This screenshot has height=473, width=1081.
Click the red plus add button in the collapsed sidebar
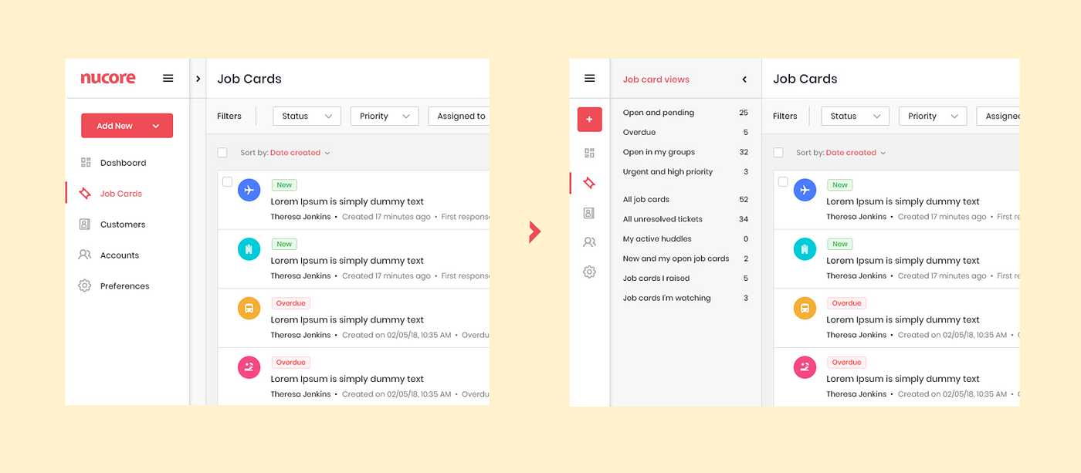pyautogui.click(x=590, y=120)
